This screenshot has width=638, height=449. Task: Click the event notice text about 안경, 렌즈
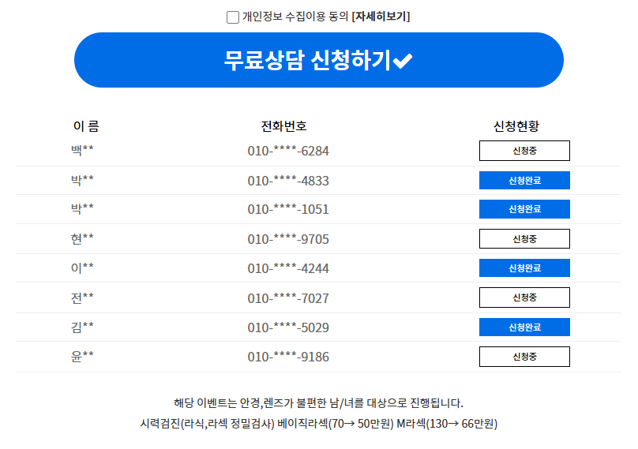pos(318,402)
